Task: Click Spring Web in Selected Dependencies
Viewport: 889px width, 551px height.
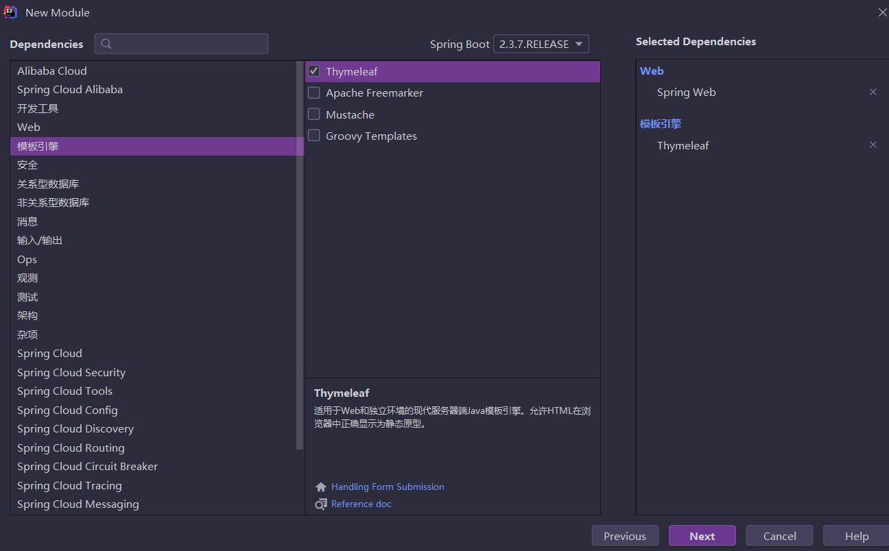Action: click(x=687, y=93)
